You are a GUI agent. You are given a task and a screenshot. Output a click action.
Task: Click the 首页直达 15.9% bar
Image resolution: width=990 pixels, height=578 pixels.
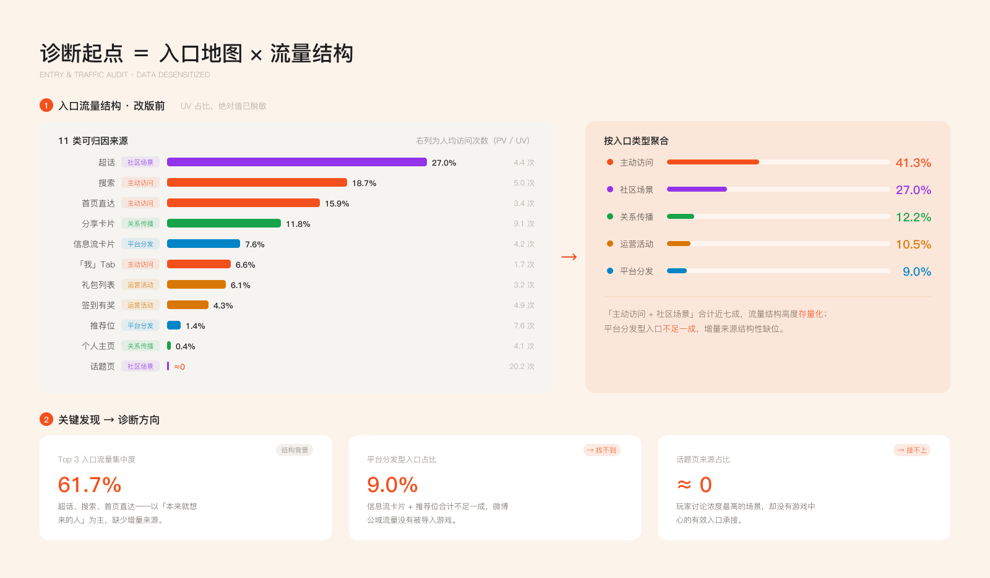(x=243, y=203)
